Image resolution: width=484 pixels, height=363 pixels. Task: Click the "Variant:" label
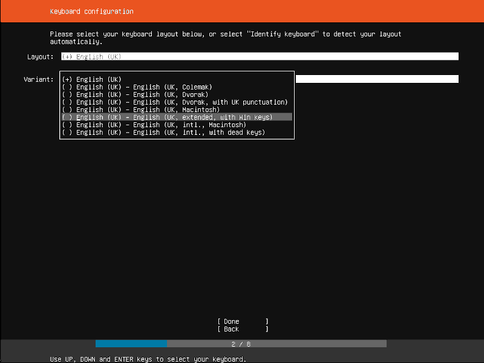coord(39,79)
